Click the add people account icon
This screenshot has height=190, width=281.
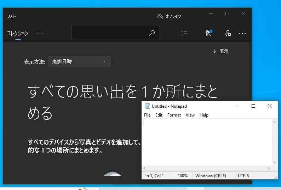point(228,33)
